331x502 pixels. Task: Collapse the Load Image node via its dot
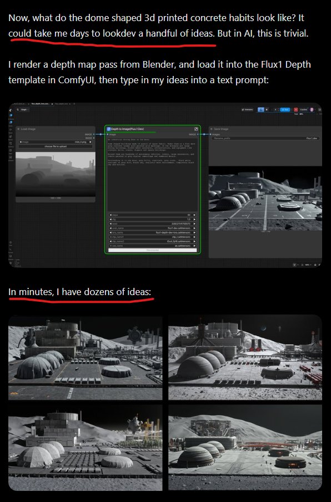click(18, 129)
